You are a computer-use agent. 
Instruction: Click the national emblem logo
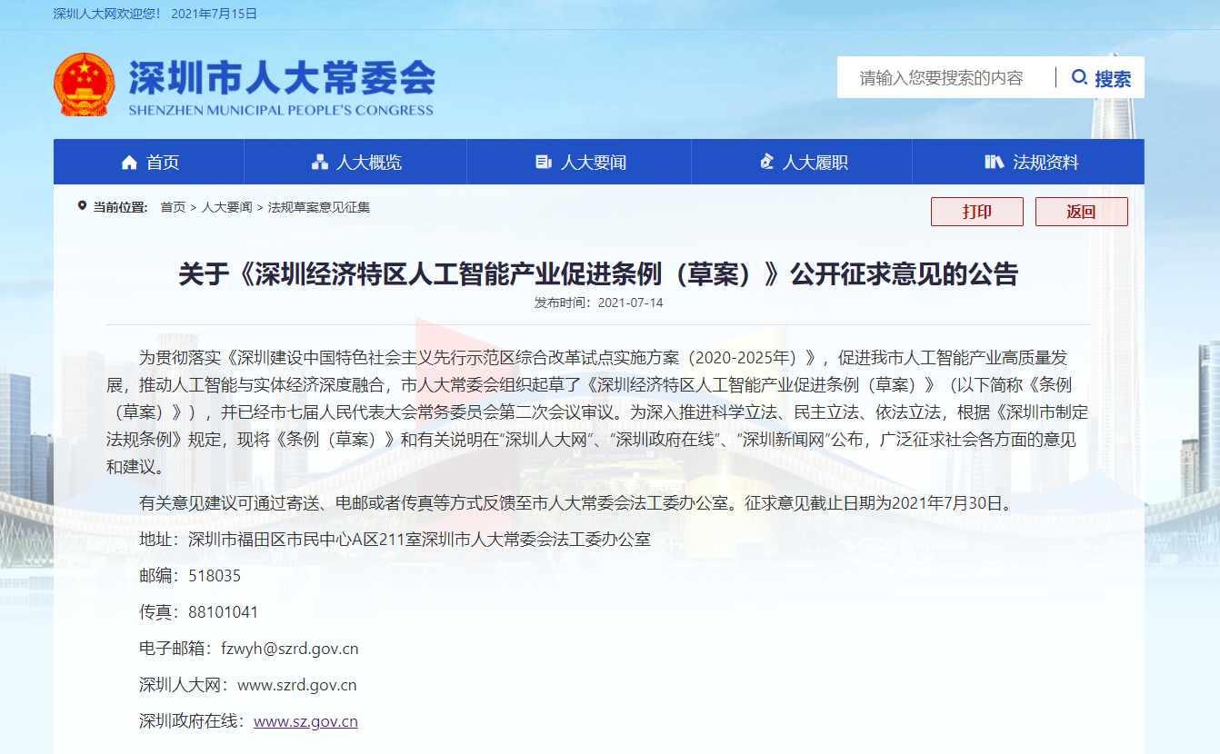coord(85,84)
